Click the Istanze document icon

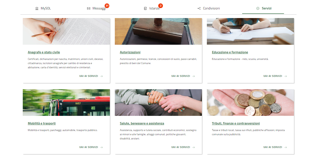(x=145, y=8)
